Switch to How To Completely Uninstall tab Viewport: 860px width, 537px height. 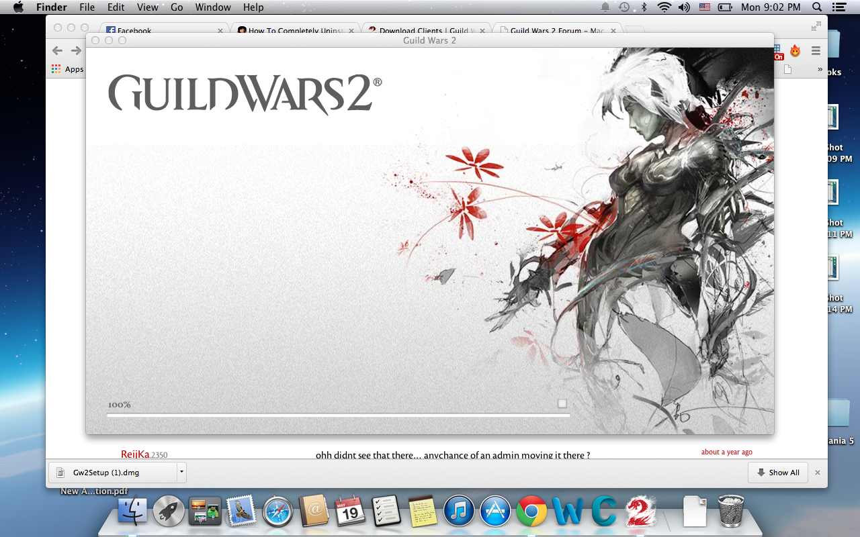tap(296, 30)
